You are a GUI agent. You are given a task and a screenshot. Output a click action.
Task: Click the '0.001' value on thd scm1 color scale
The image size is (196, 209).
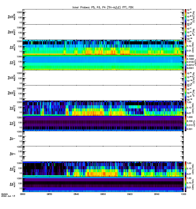(x=190, y=129)
